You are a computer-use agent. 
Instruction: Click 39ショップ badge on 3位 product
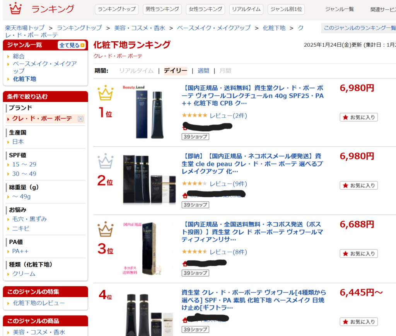pos(195,273)
